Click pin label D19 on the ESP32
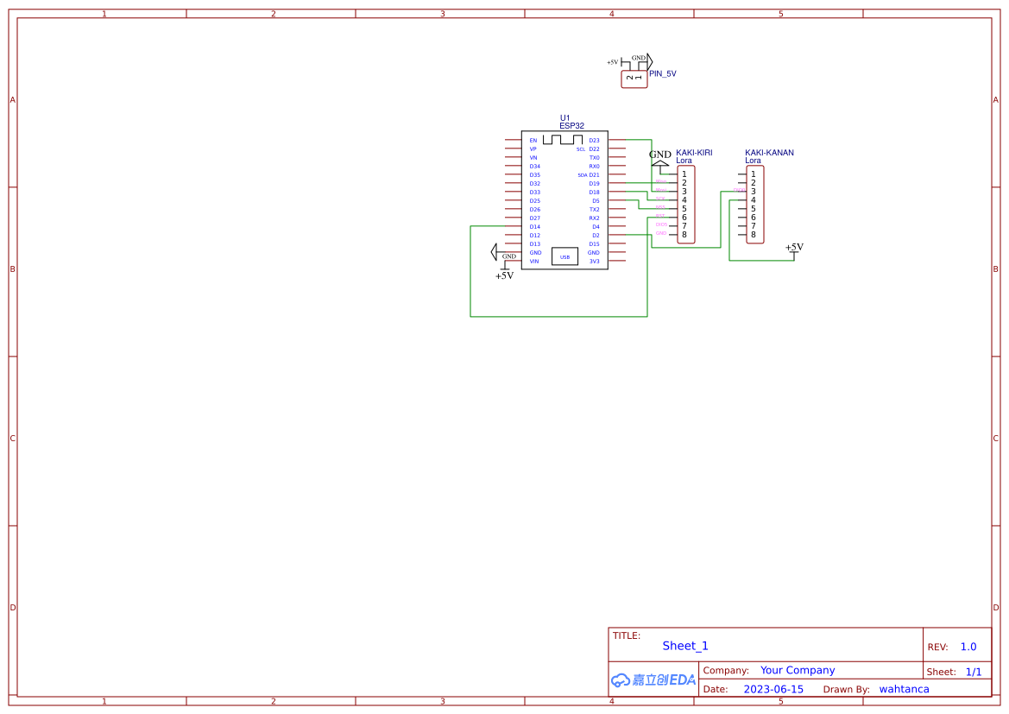Image resolution: width=1009 pixels, height=714 pixels. (x=593, y=182)
